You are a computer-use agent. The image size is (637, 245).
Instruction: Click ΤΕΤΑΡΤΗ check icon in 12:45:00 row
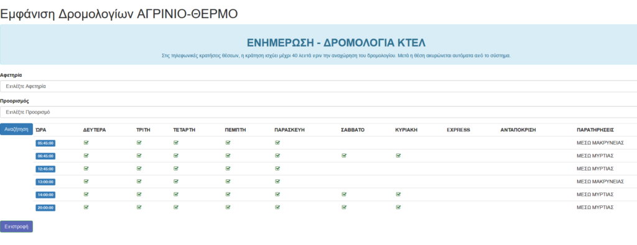[176, 169]
